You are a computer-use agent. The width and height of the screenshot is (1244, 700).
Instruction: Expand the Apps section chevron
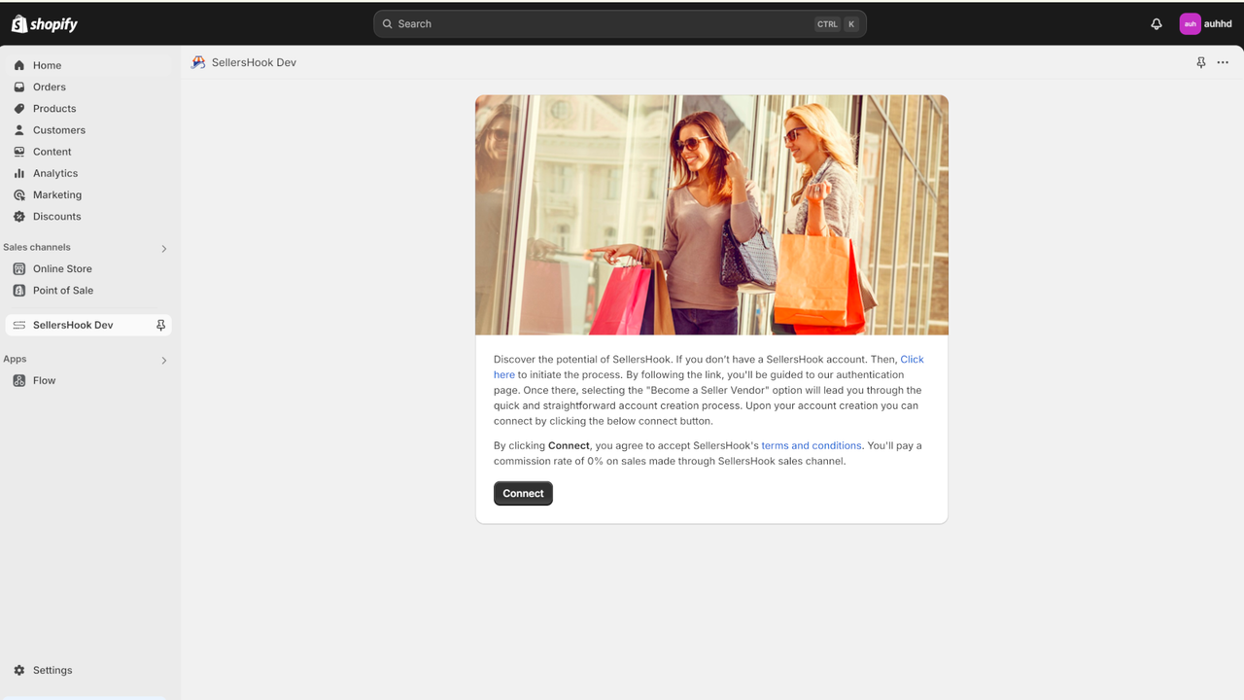click(163, 361)
